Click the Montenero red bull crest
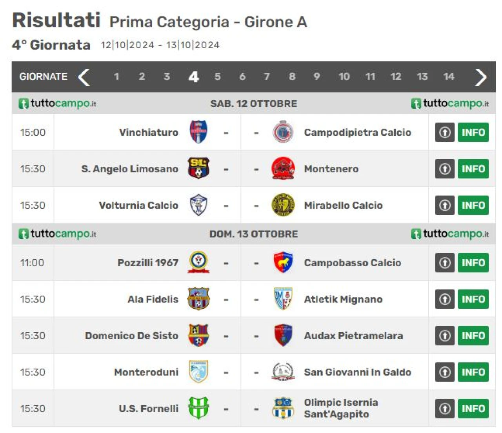Screen dimensions: 502x433 pyautogui.click(x=283, y=169)
